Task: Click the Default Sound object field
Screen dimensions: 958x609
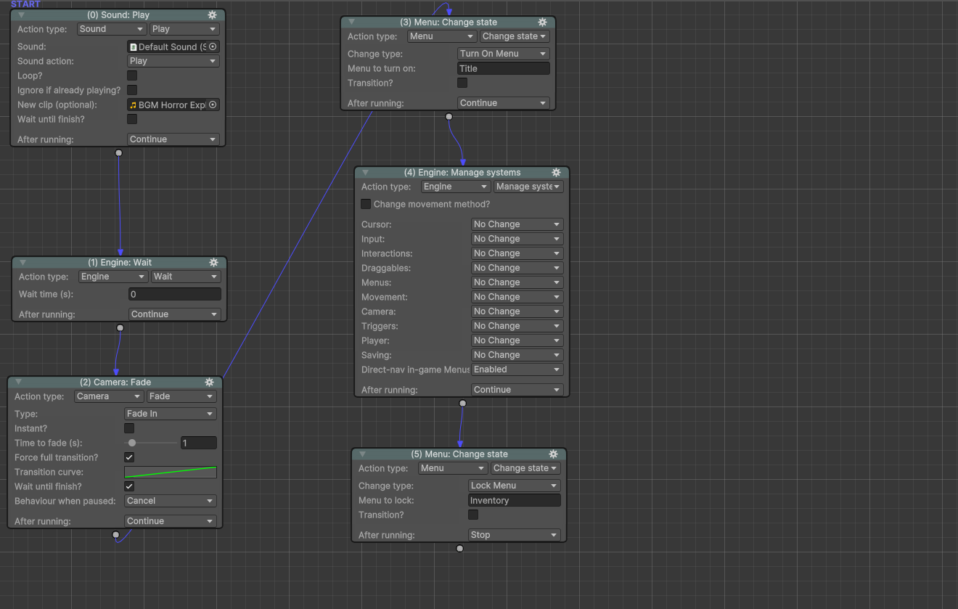Action: [x=173, y=46]
